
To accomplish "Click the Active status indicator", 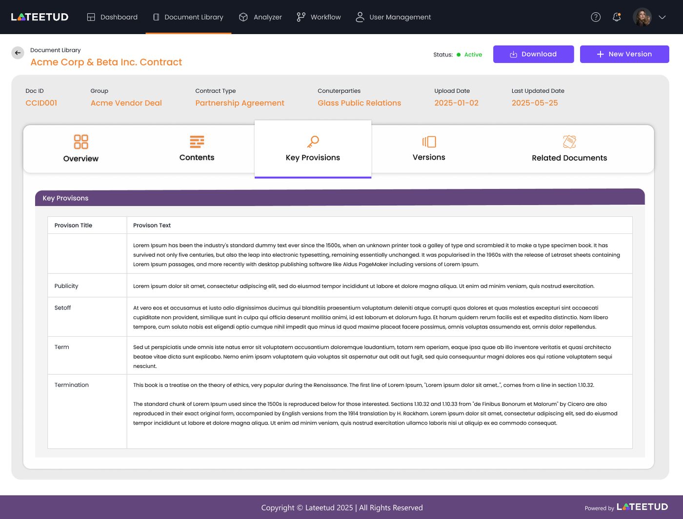I will tap(469, 55).
